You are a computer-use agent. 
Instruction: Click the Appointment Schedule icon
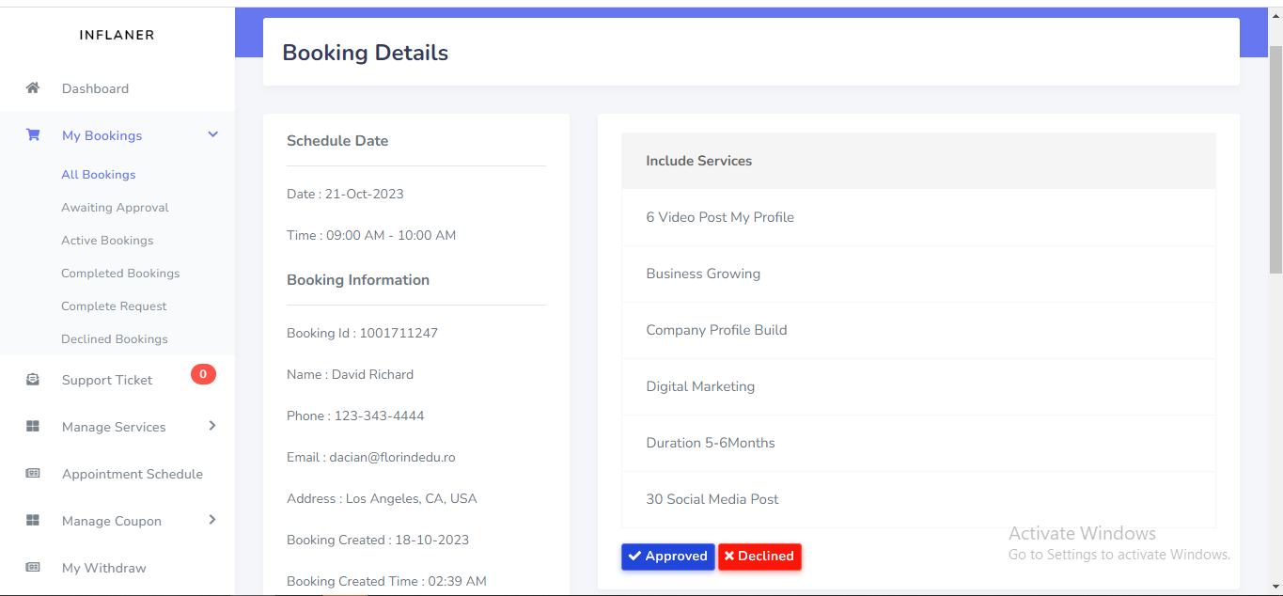coord(33,474)
